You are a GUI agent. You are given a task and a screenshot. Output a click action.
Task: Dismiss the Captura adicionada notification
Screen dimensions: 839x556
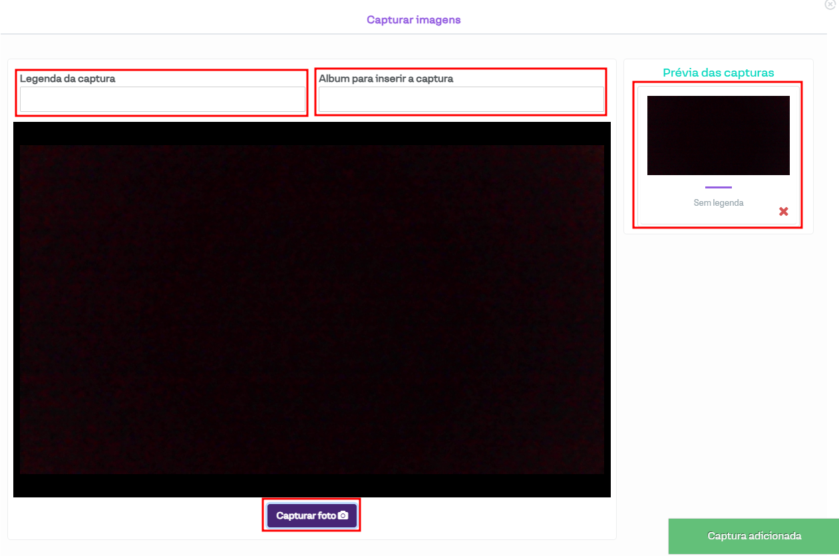click(753, 536)
